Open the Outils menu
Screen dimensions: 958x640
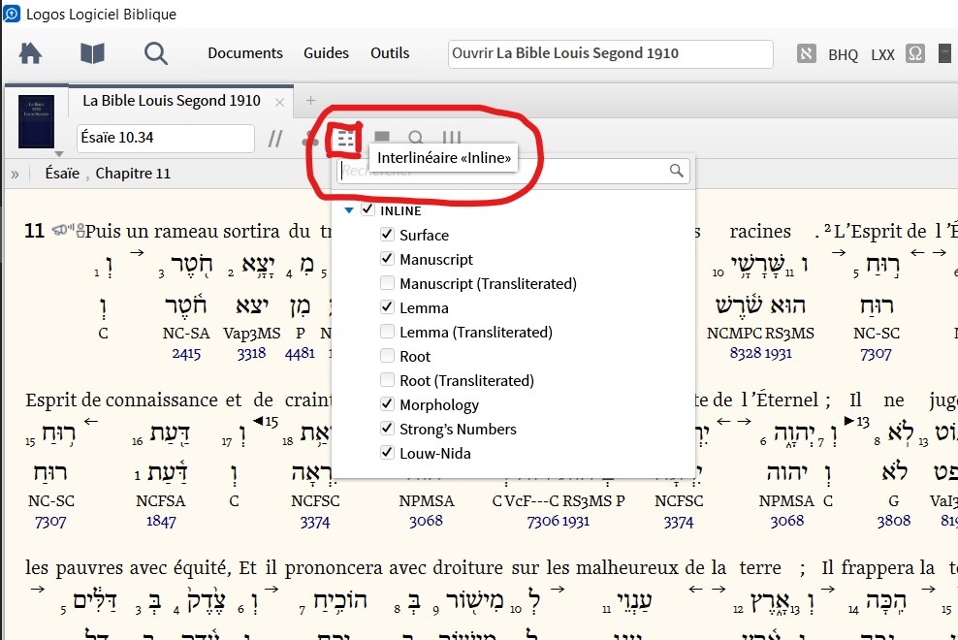point(390,53)
